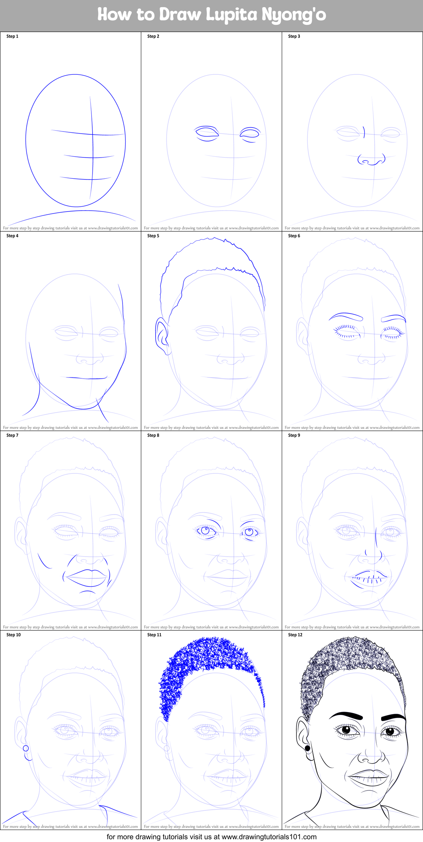Select the Step 8 pupils drawing panel
The height and width of the screenshot is (842, 423).
tap(211, 531)
